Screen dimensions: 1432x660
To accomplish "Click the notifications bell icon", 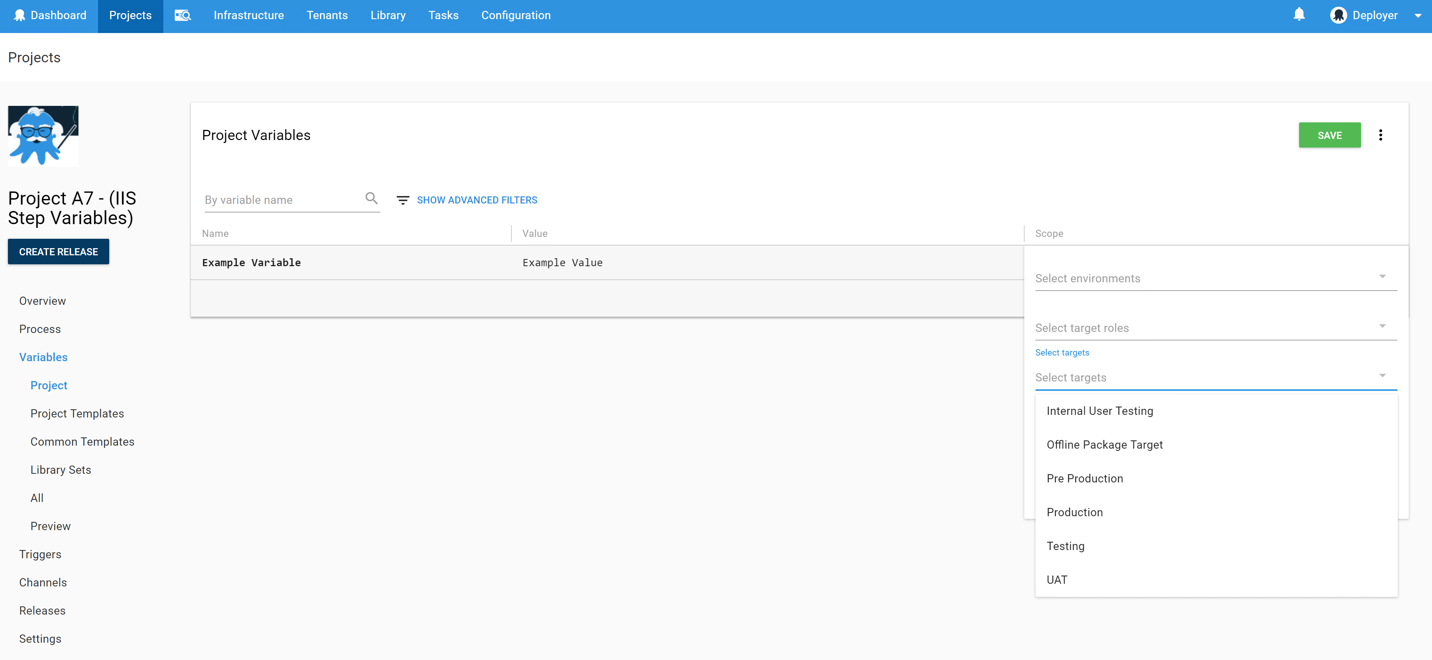I will point(1299,15).
